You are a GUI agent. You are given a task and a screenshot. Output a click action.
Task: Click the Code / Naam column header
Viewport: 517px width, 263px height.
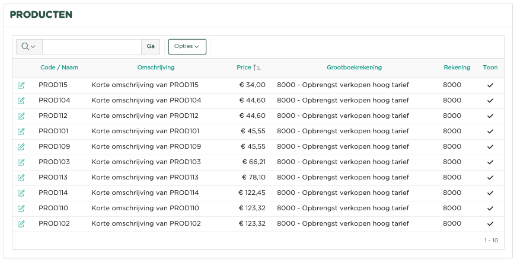(59, 68)
